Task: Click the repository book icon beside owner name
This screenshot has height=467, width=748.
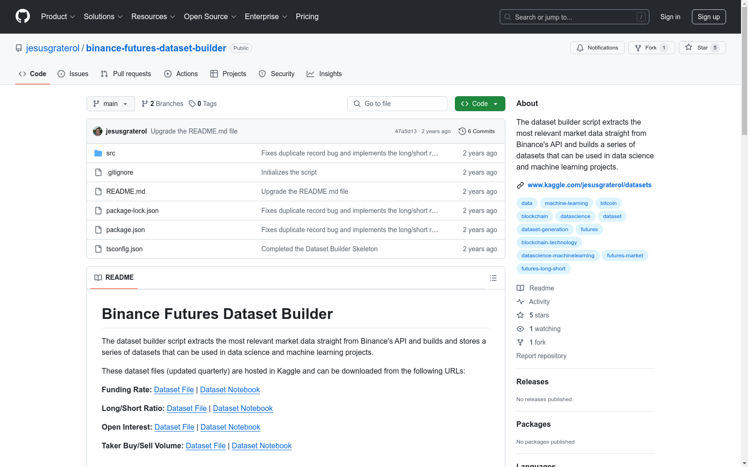Action: pos(19,48)
